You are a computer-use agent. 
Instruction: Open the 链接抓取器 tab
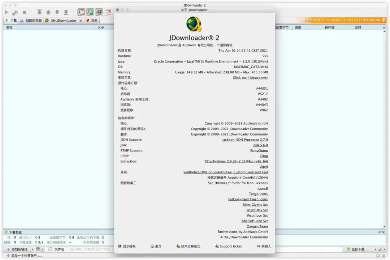tap(31, 20)
